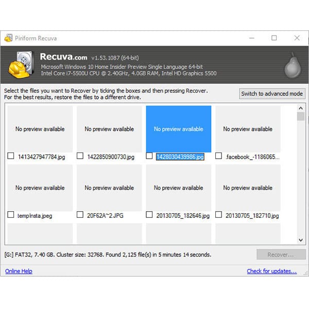Select the checkbox for 20130705_182646.jpg
Screen dimensions: 309x309
[149, 214]
